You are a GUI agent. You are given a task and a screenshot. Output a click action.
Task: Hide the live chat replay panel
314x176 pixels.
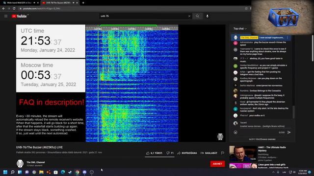click(262, 139)
